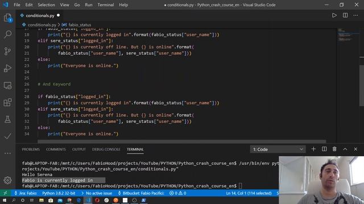Screen dimensions: 364x204
Task: Click Bitbucket: Fabio Pacifici status item
Action: click(140, 193)
